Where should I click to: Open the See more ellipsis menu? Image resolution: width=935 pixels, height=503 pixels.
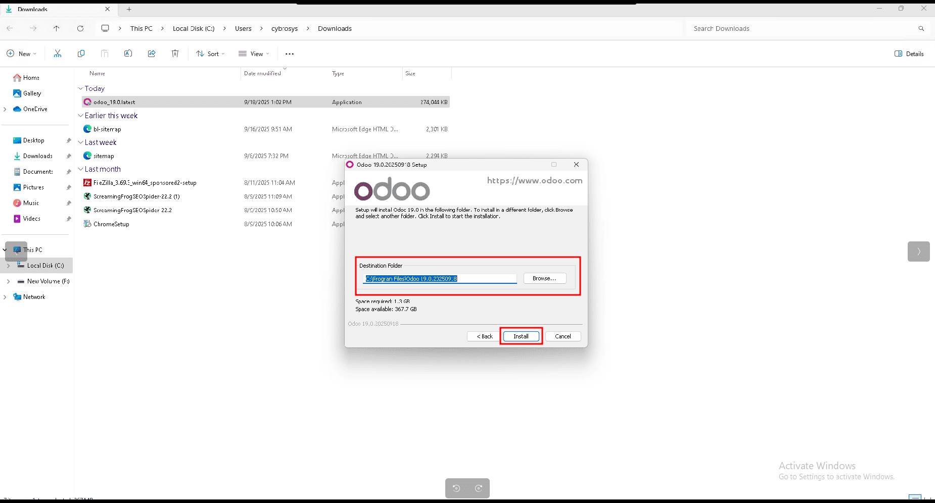(x=290, y=54)
